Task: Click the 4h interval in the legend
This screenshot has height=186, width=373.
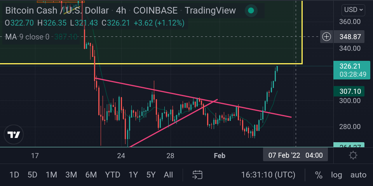Action: (x=121, y=10)
